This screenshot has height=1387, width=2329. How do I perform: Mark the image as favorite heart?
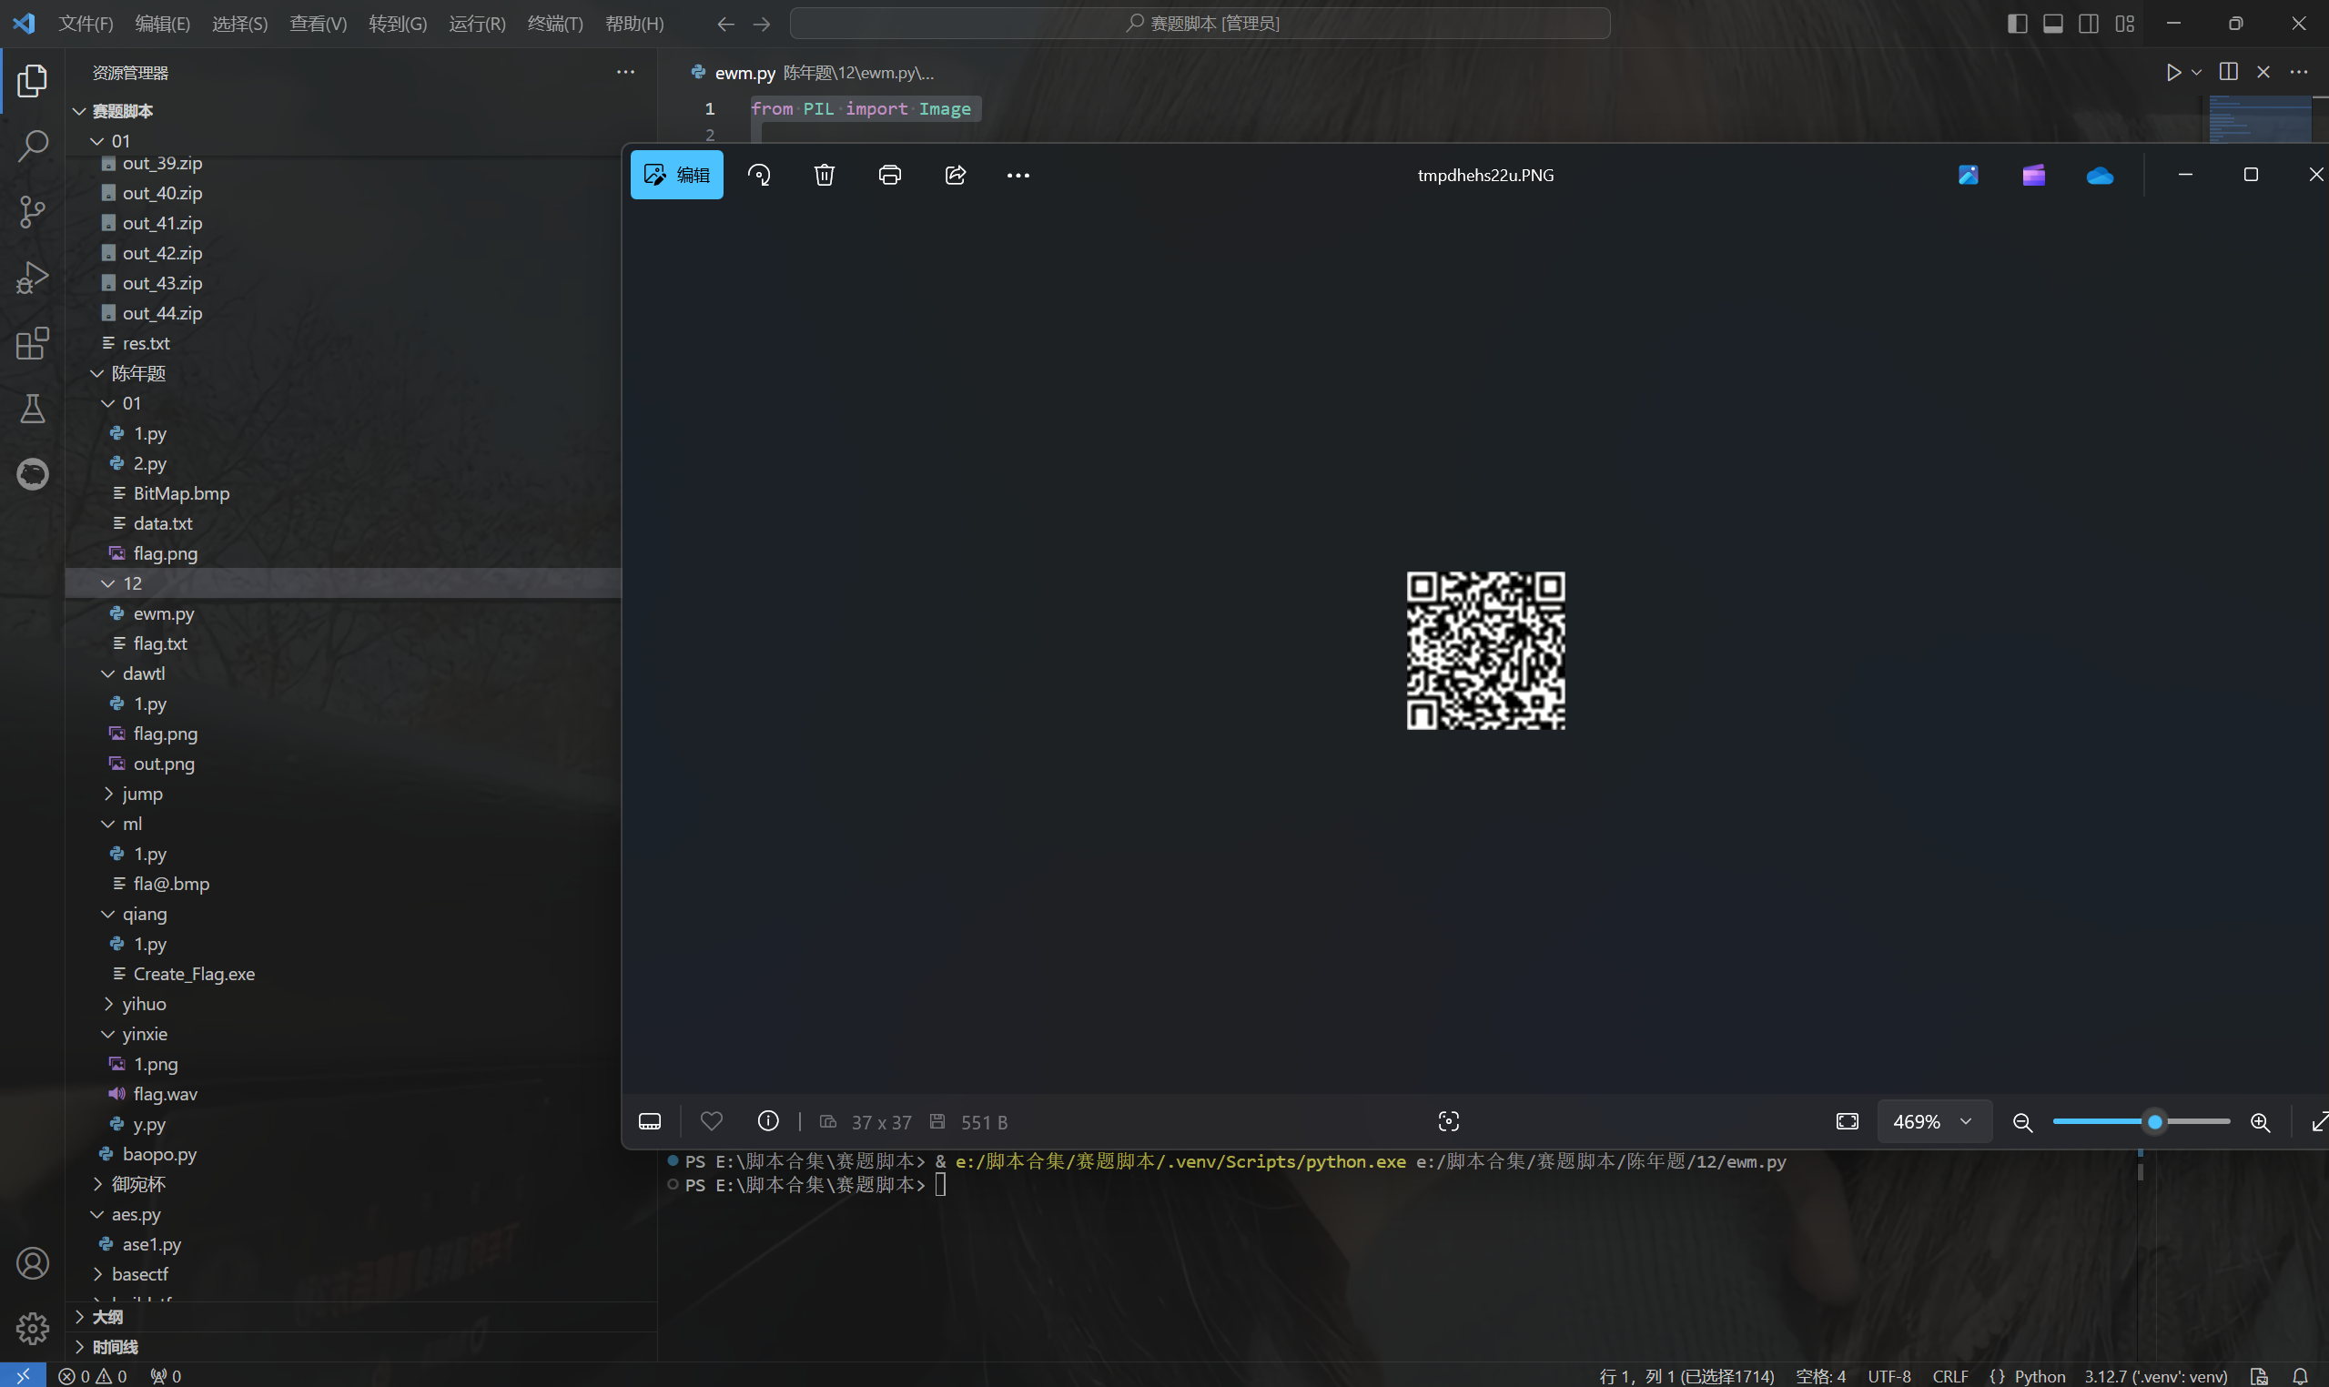click(x=712, y=1120)
